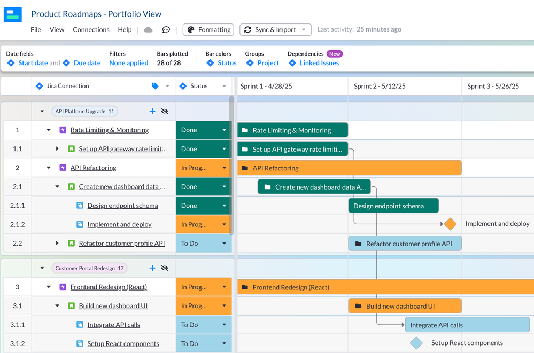Screen dimensions: 534x353
Task: Click the orange API Refactoring Gantt bar
Action: click(x=350, y=168)
